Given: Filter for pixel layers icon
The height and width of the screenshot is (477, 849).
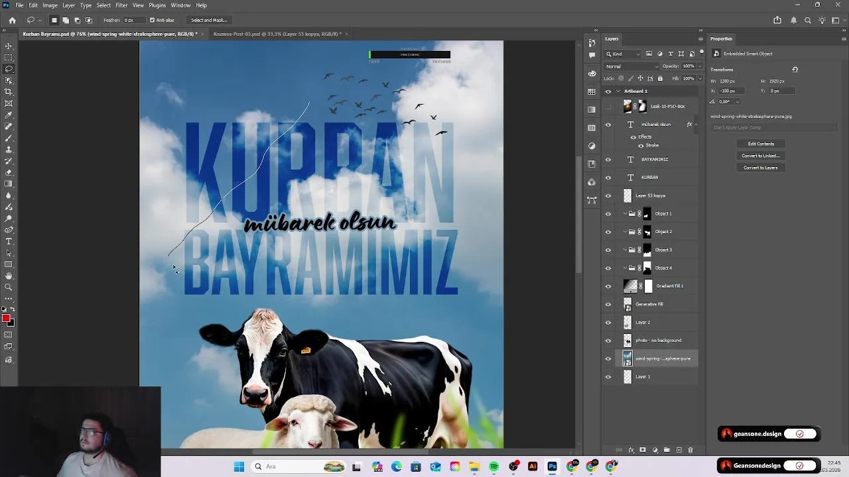Looking at the screenshot, I should click(x=649, y=54).
